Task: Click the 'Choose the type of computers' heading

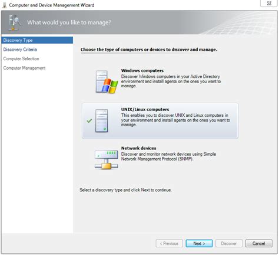Action: click(149, 50)
